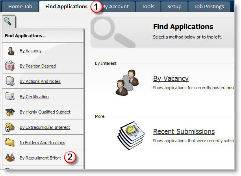Select the By Certification link
The height and width of the screenshot is (176, 241).
click(34, 97)
